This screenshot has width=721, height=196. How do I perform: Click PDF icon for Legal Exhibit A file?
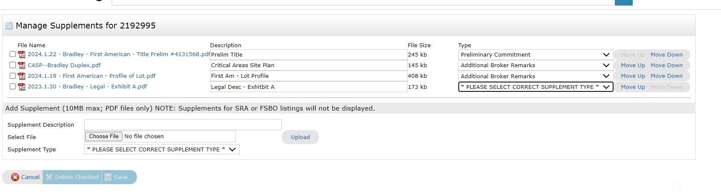coord(21,87)
